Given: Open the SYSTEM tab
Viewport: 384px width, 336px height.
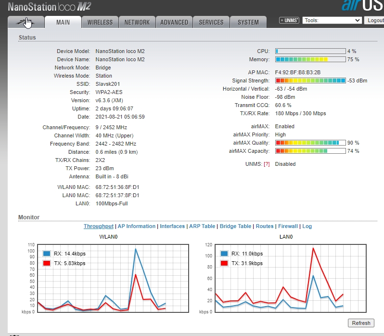Looking at the screenshot, I should 248,22.
